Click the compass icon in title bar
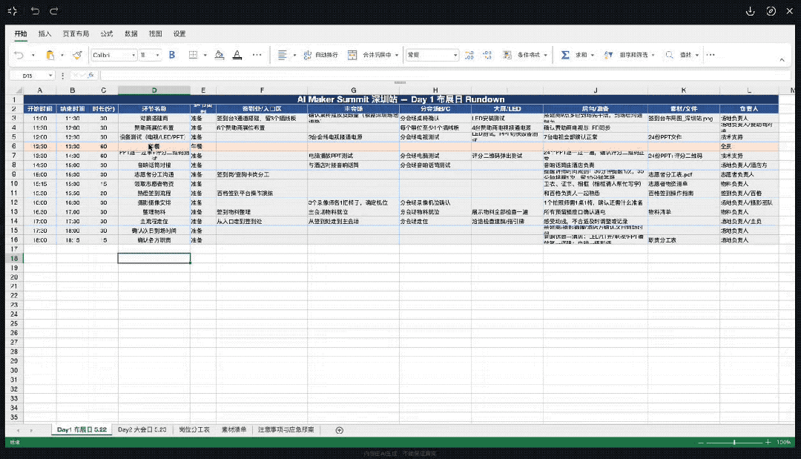This screenshot has height=459, width=801. click(771, 11)
